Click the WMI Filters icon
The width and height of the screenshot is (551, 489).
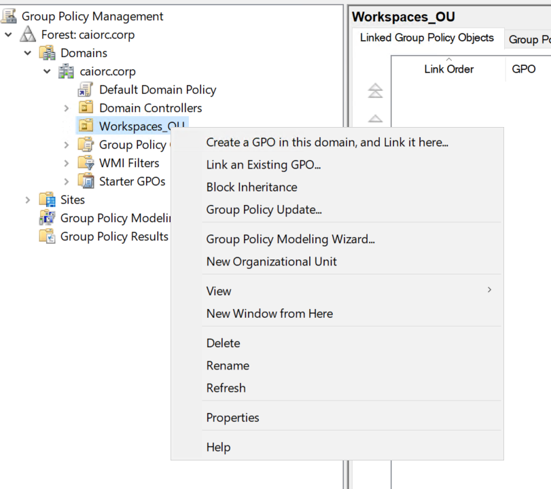86,162
